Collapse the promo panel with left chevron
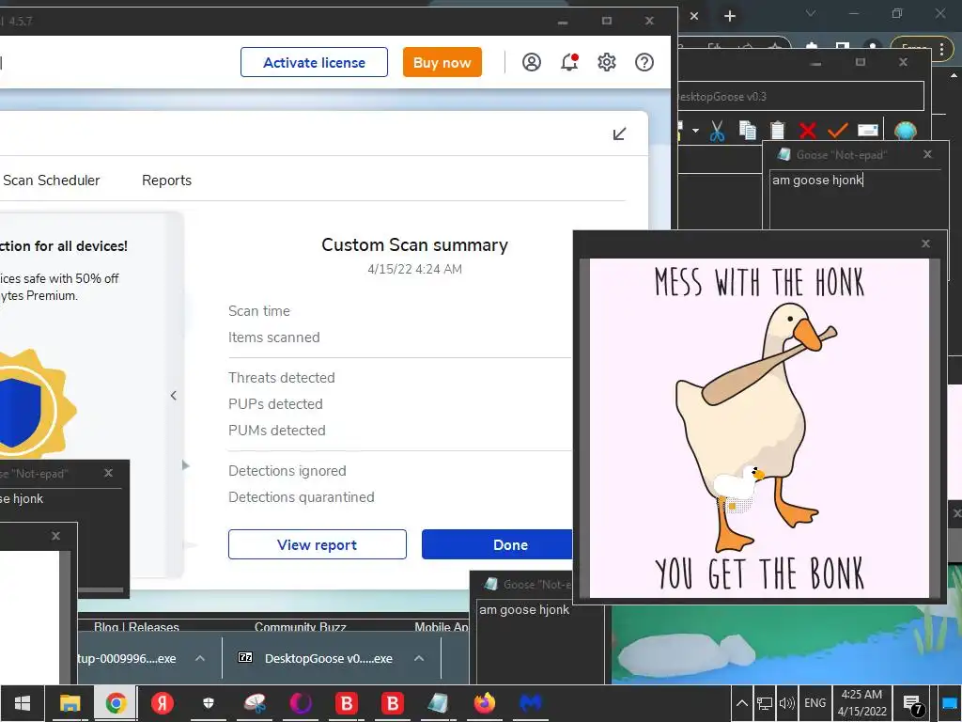Screen dimensions: 962x722 coord(174,396)
